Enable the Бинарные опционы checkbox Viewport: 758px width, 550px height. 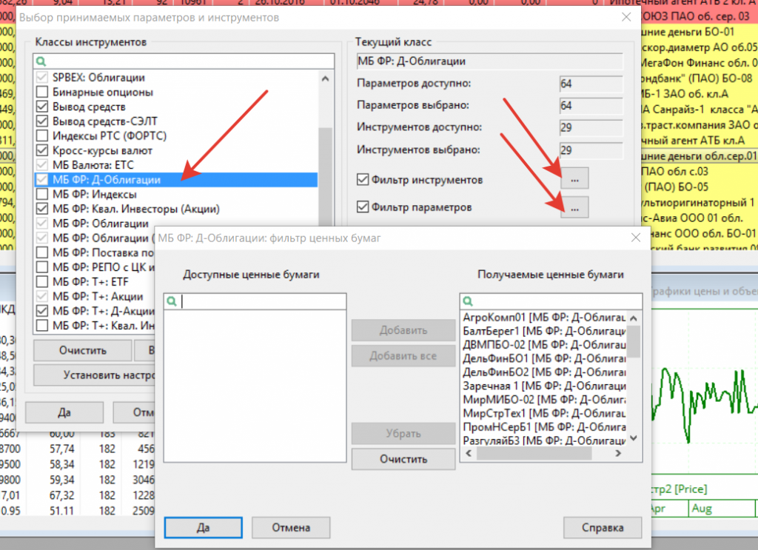(x=41, y=93)
